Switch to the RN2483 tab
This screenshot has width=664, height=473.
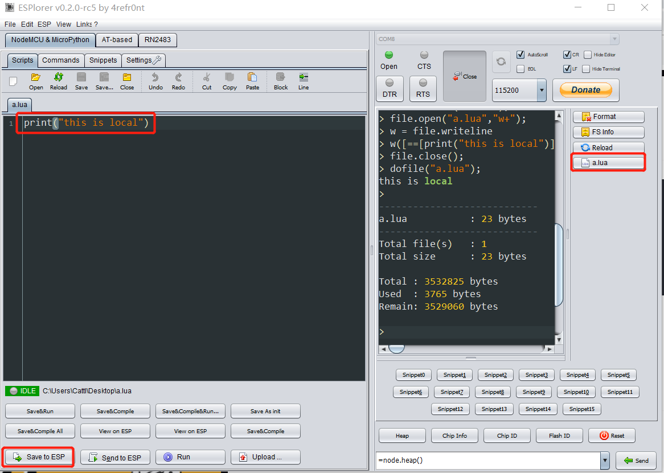158,40
